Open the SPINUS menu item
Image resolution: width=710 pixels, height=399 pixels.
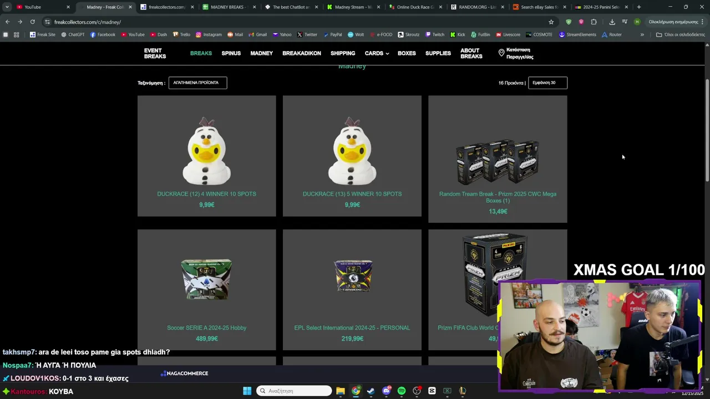[x=231, y=53]
